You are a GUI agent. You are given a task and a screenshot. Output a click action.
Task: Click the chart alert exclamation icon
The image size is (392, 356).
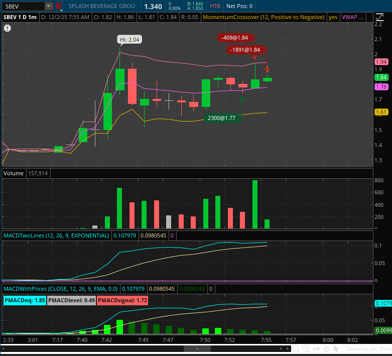7,28
